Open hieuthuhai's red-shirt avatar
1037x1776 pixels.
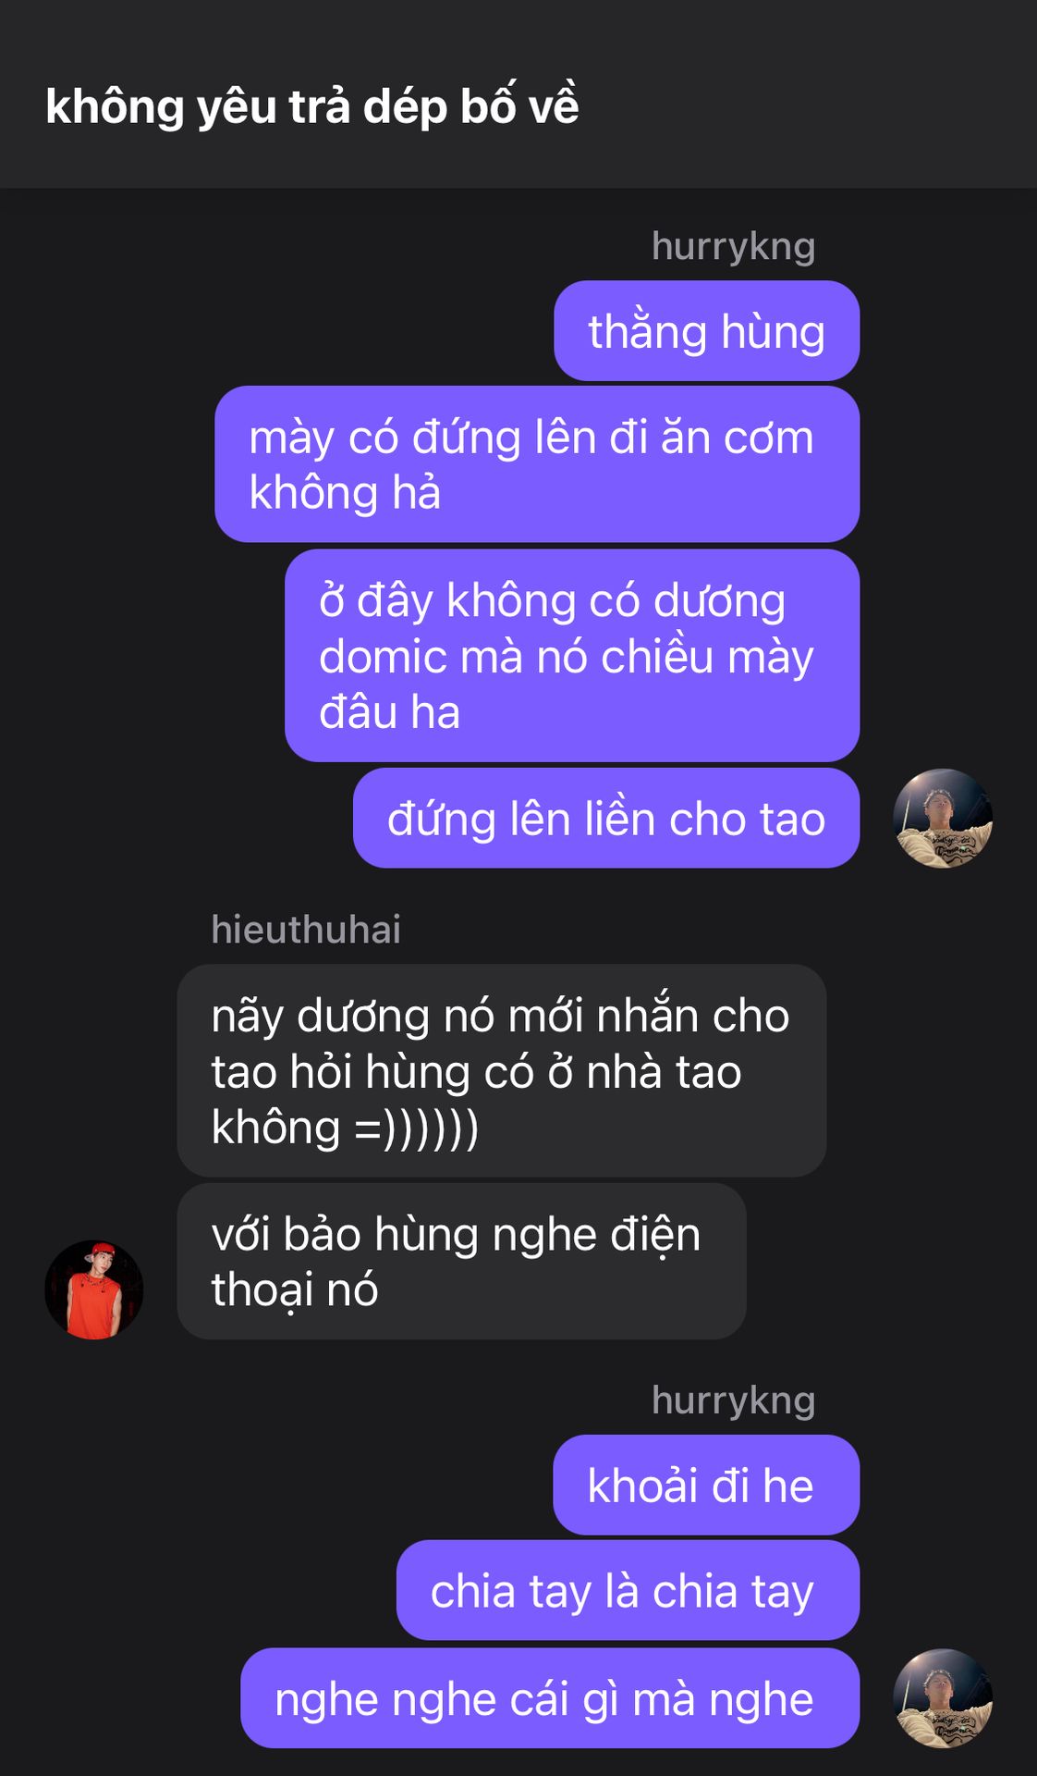pos(94,1289)
